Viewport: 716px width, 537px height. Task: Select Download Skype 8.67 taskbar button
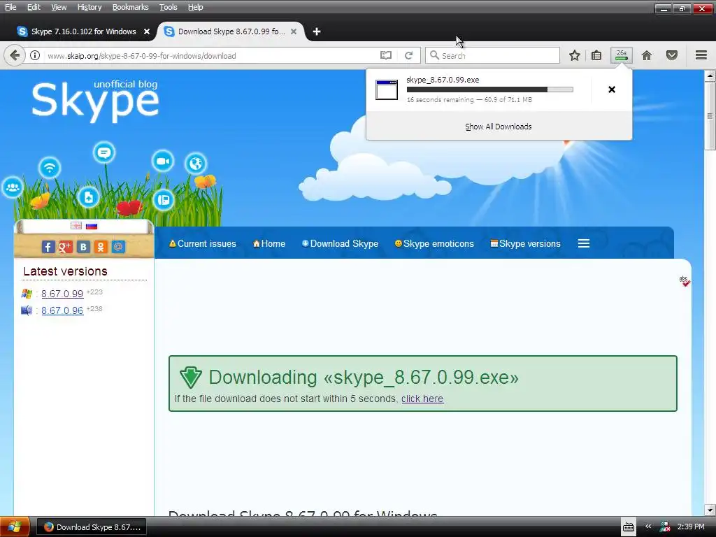(x=92, y=527)
